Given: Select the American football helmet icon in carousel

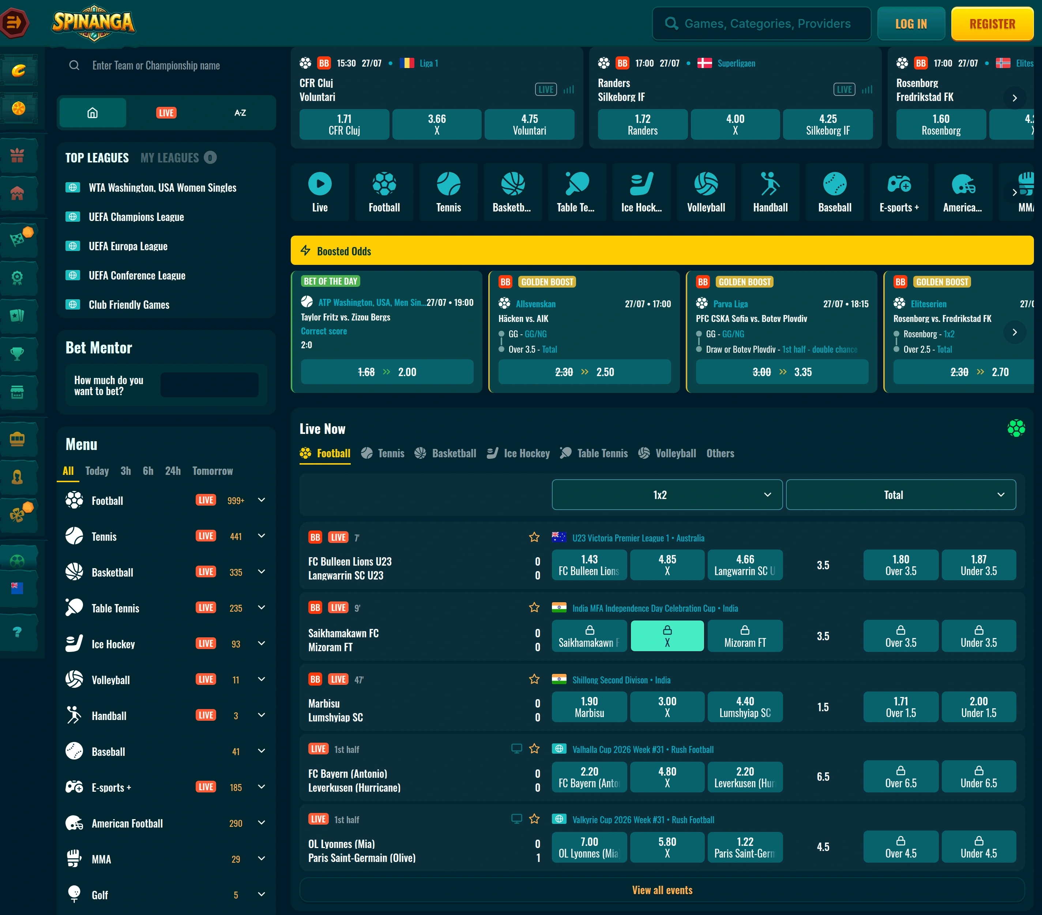Looking at the screenshot, I should (x=963, y=192).
